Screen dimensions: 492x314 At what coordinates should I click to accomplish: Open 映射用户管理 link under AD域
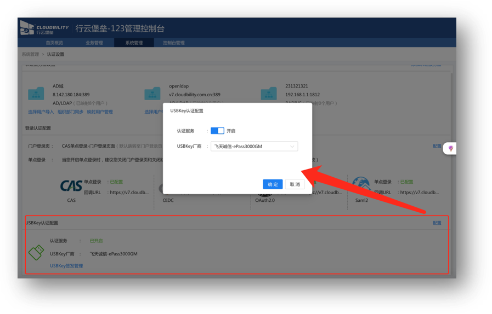tap(100, 112)
